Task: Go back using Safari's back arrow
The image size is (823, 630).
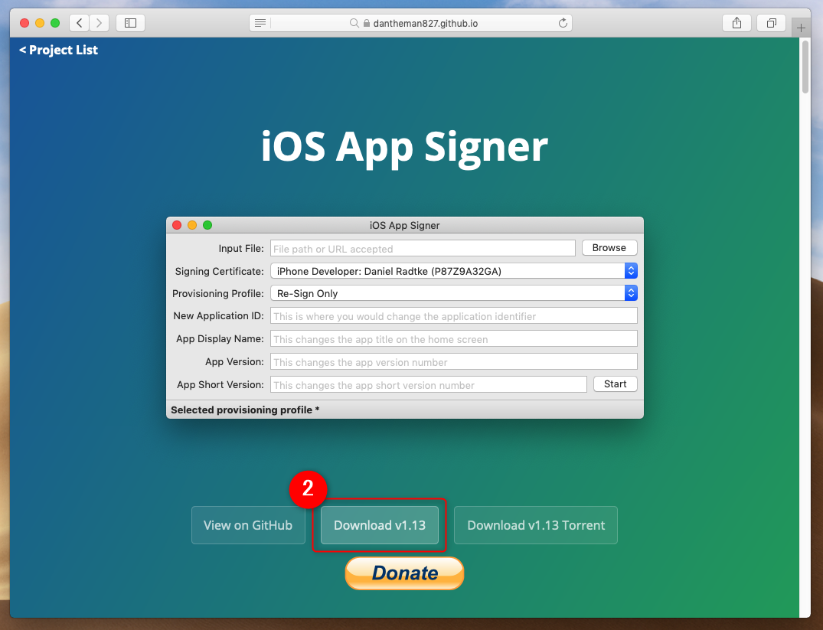Action: pos(80,23)
